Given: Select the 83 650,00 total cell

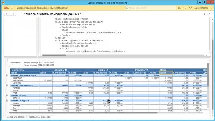Looking at the screenshot, I should click(x=195, y=85).
